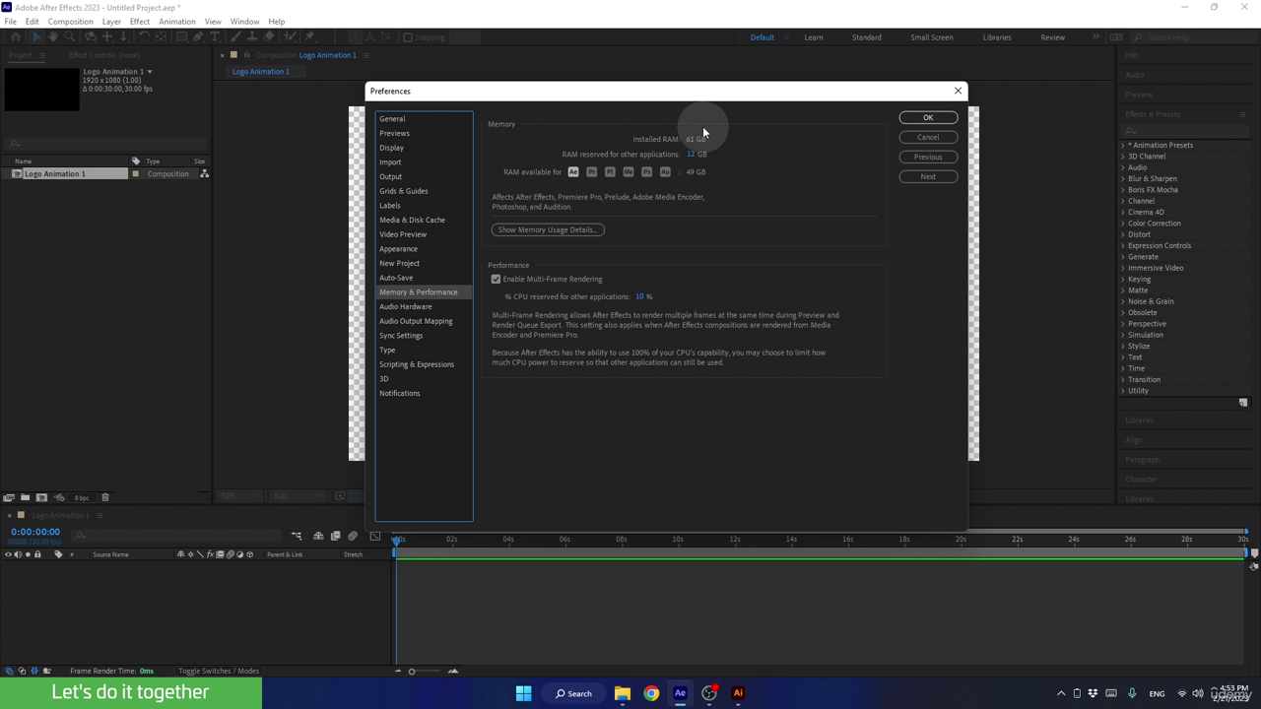Click the Windows Start button
Viewport: 1261px width, 709px height.
pos(524,693)
